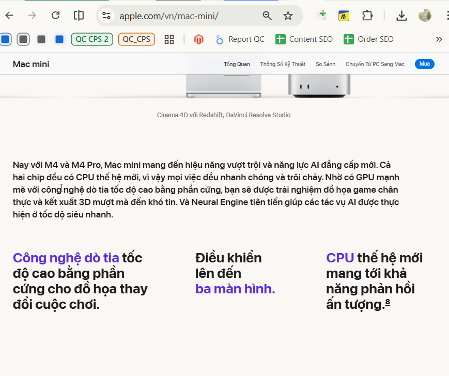The image size is (449, 376).
Task: Go back to the previous page
Action: (9, 15)
